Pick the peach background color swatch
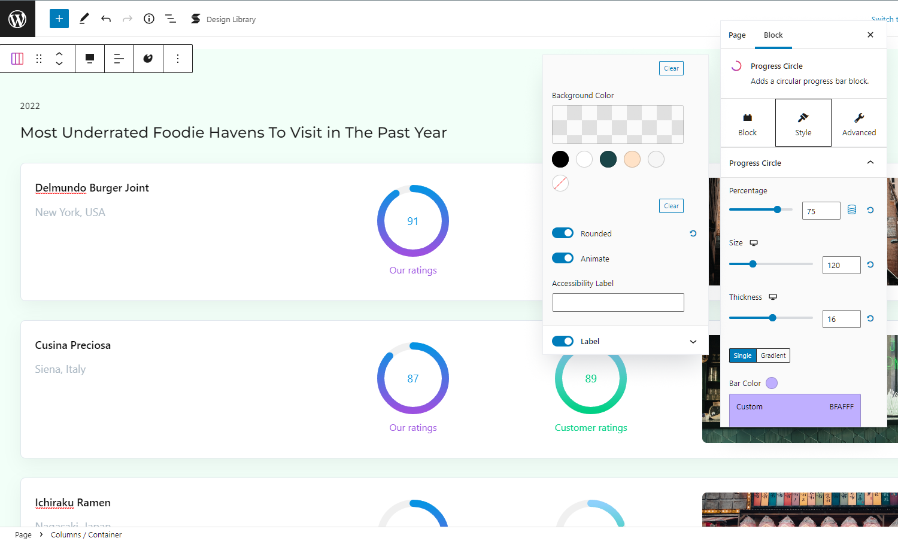 (x=632, y=159)
